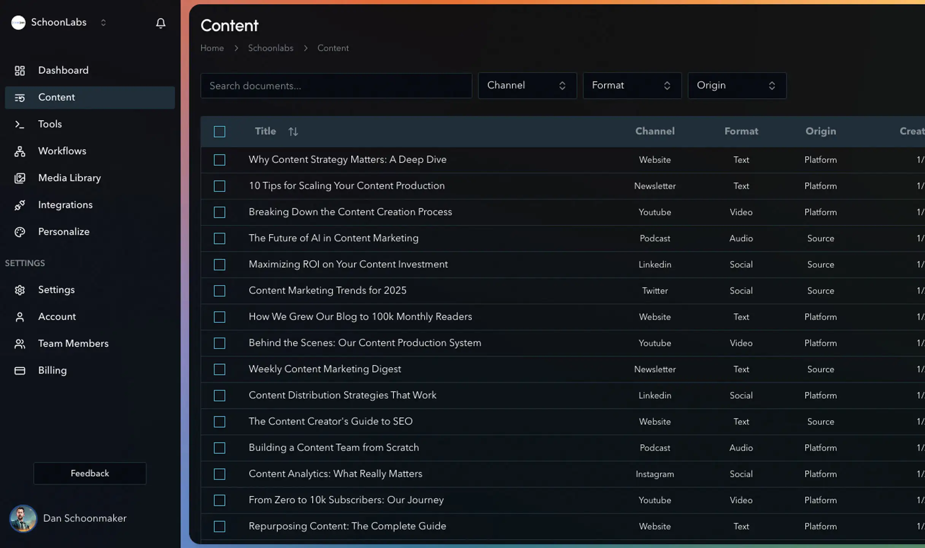Focus the Search documents input field
The image size is (925, 548).
(336, 86)
